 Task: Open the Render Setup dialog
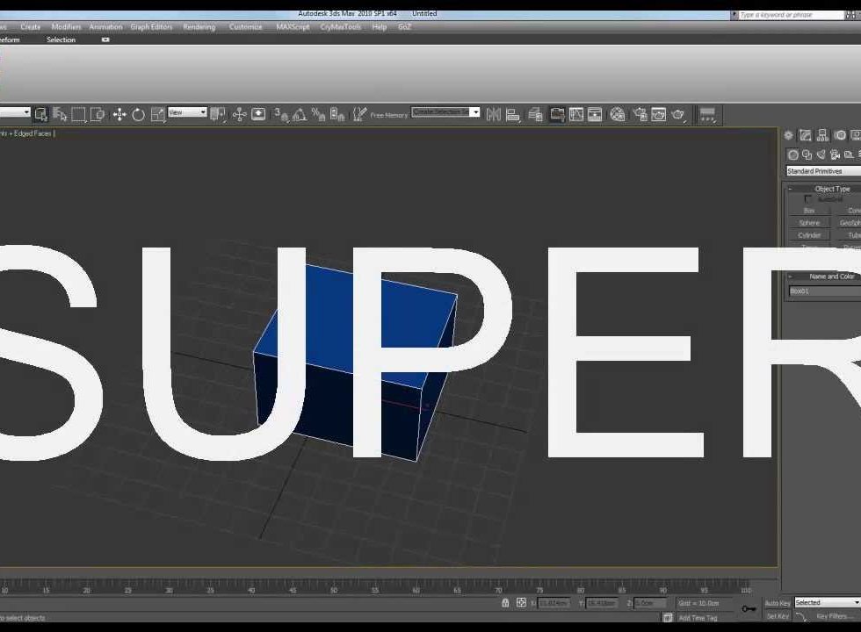tap(640, 115)
